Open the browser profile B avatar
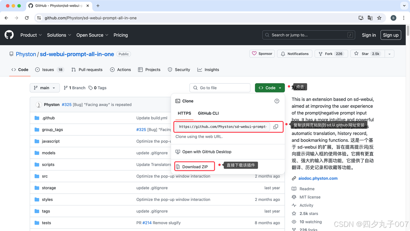Viewport: 410px width, 231px height. pos(393,18)
